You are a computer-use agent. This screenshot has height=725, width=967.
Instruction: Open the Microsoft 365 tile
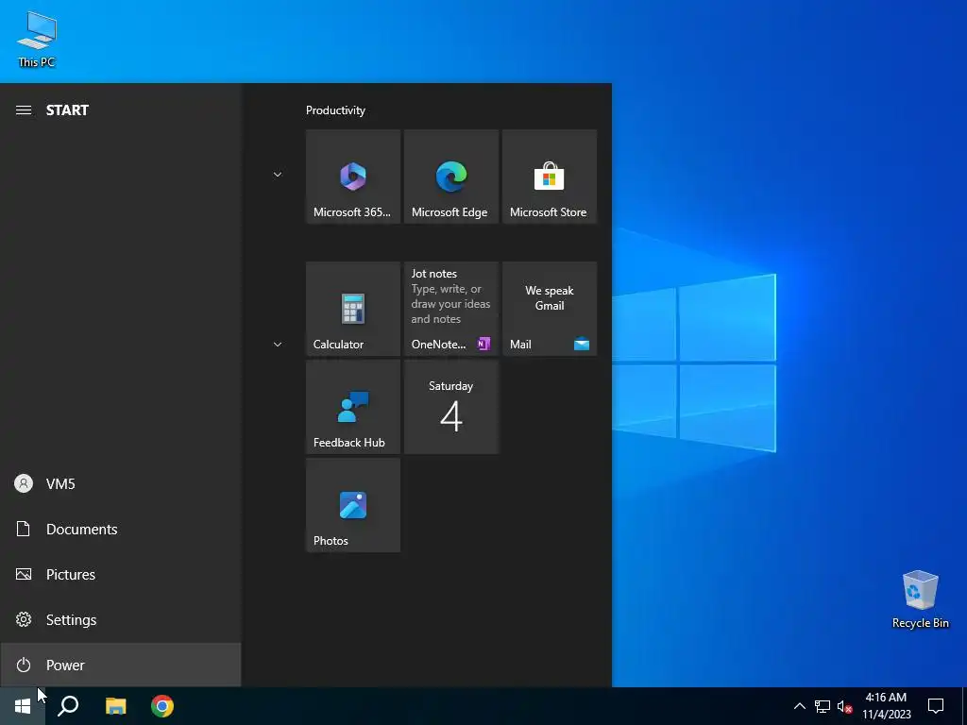(x=353, y=177)
